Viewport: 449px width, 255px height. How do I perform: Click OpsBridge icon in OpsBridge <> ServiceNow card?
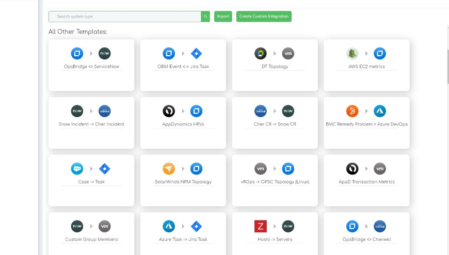77,53
